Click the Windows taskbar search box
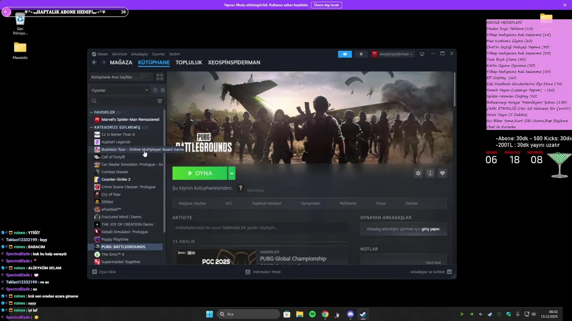 tap(248, 314)
